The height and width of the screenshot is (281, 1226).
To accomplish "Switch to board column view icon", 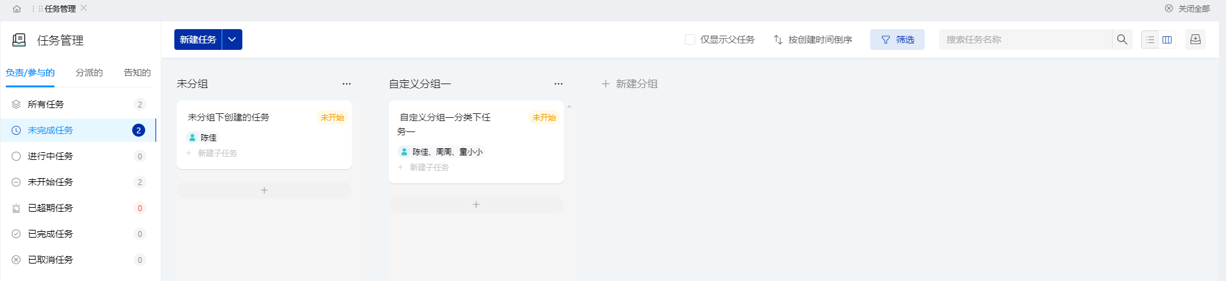I will (x=1167, y=39).
